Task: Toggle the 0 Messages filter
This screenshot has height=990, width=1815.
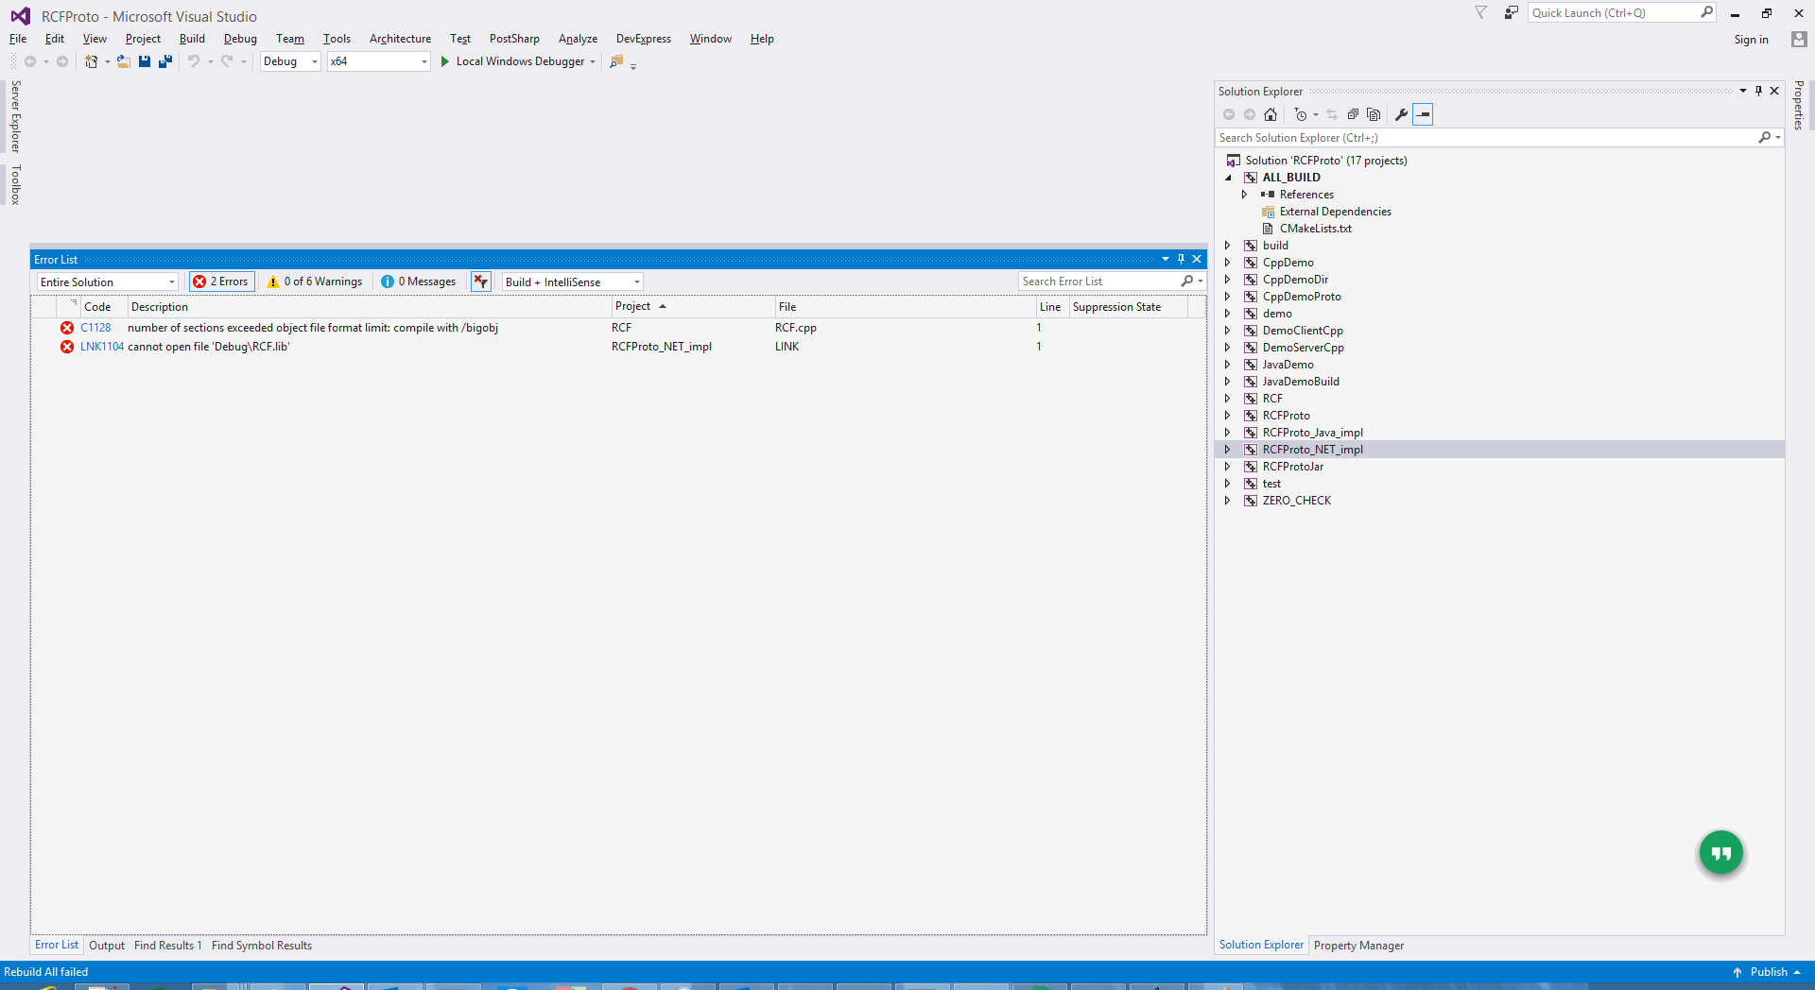Action: click(x=419, y=282)
